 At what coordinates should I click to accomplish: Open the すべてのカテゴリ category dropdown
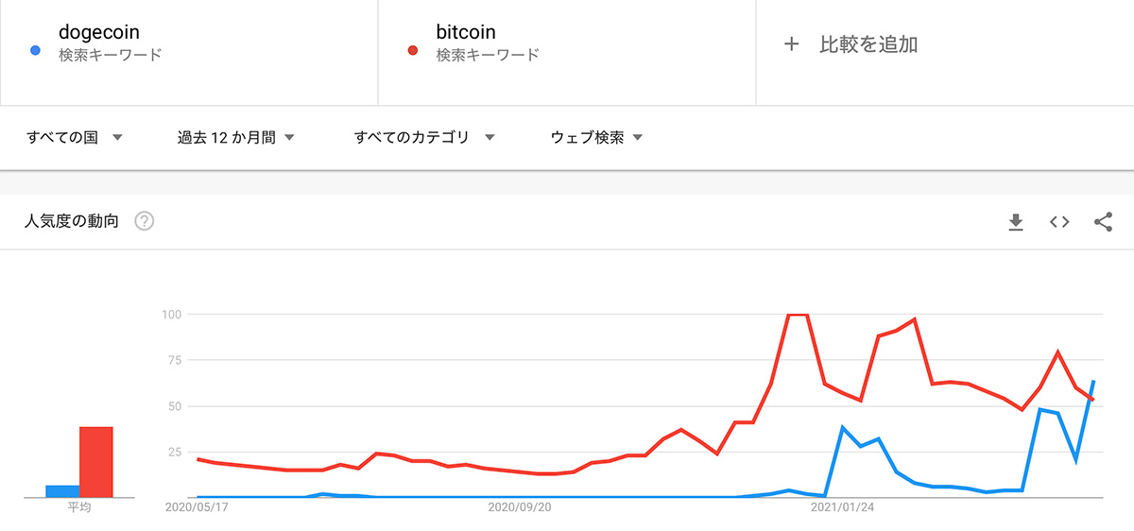[x=424, y=138]
